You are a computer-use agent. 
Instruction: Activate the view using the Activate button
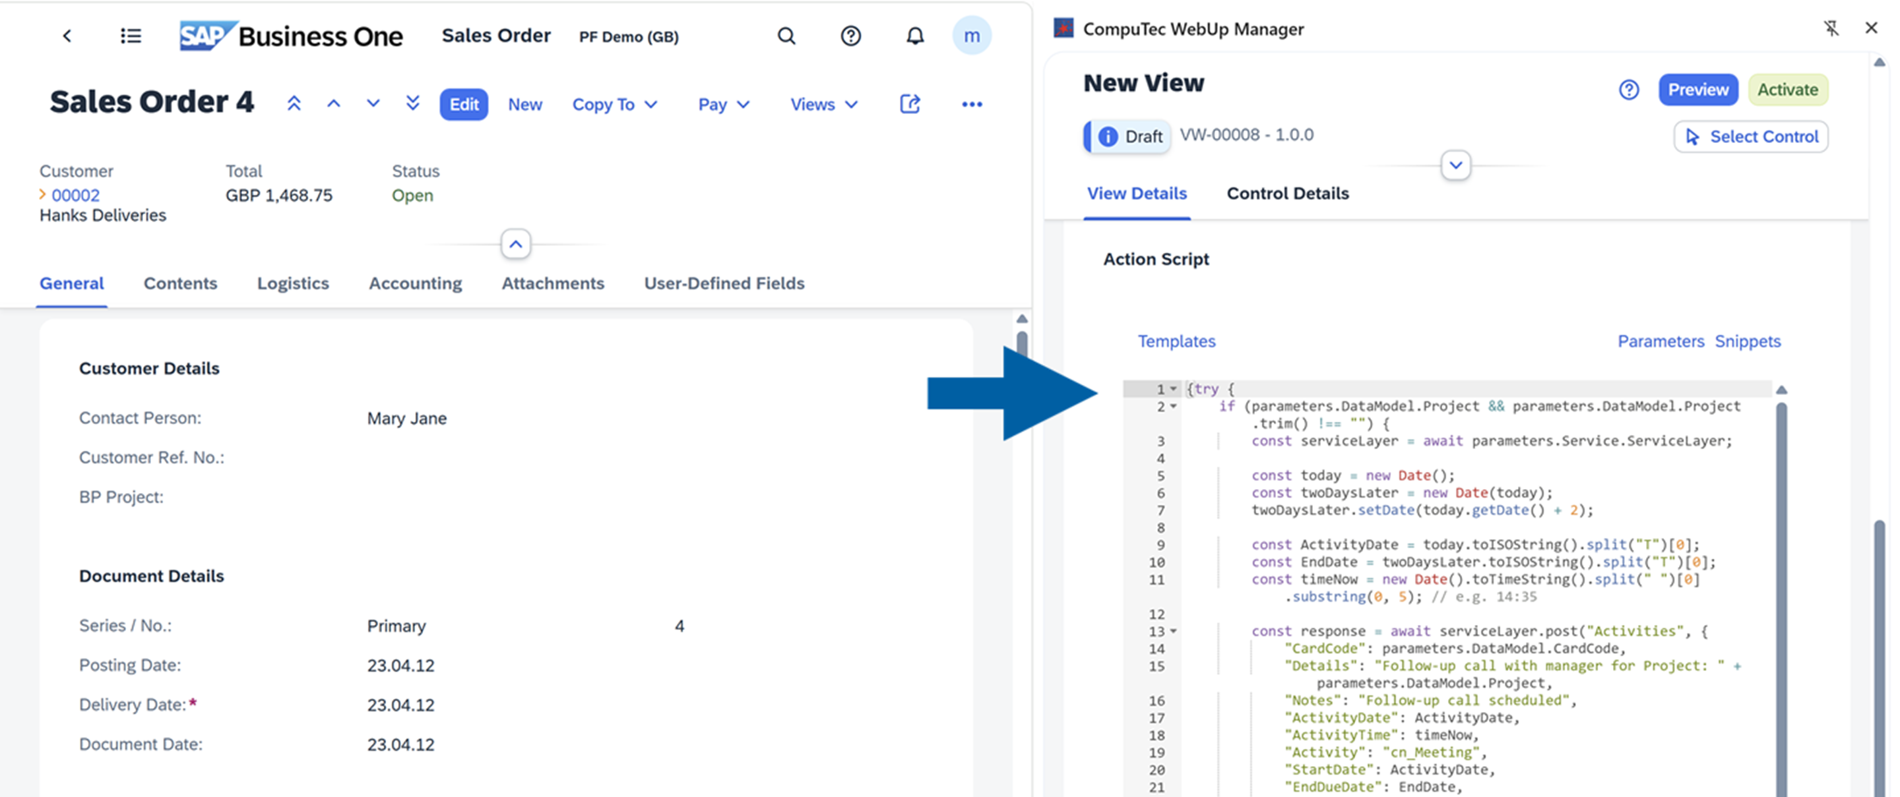1788,89
